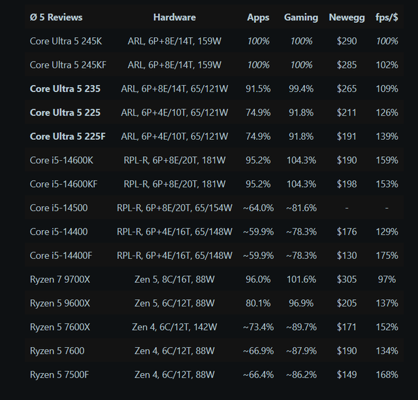Click the Ryzen 5 7600 name cell

[57, 350]
